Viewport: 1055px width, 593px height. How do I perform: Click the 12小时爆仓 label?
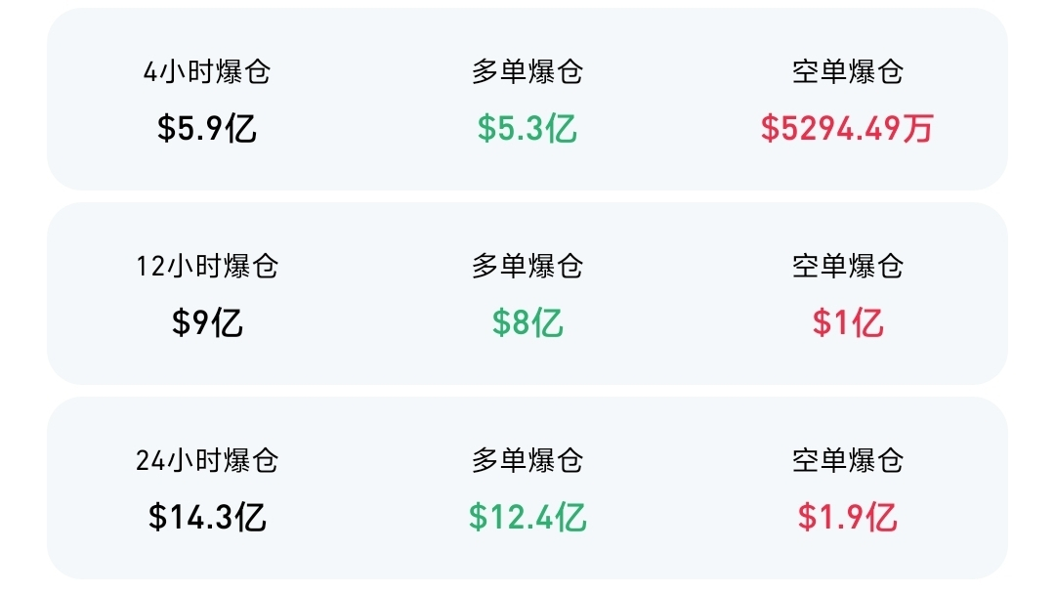207,266
